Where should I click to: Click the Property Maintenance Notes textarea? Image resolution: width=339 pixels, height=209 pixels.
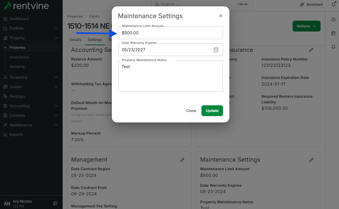pyautogui.click(x=170, y=76)
